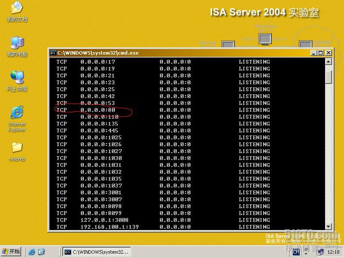Click the show desktop quick launch icon

pos(41,252)
